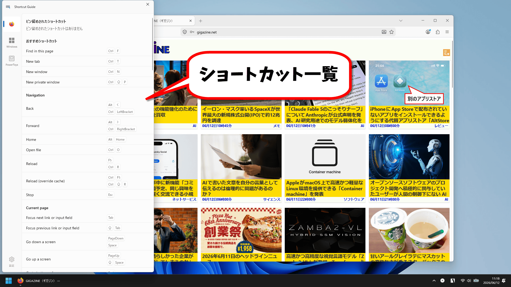
Task: Open the volume speaker tray icon
Action: coord(469,281)
